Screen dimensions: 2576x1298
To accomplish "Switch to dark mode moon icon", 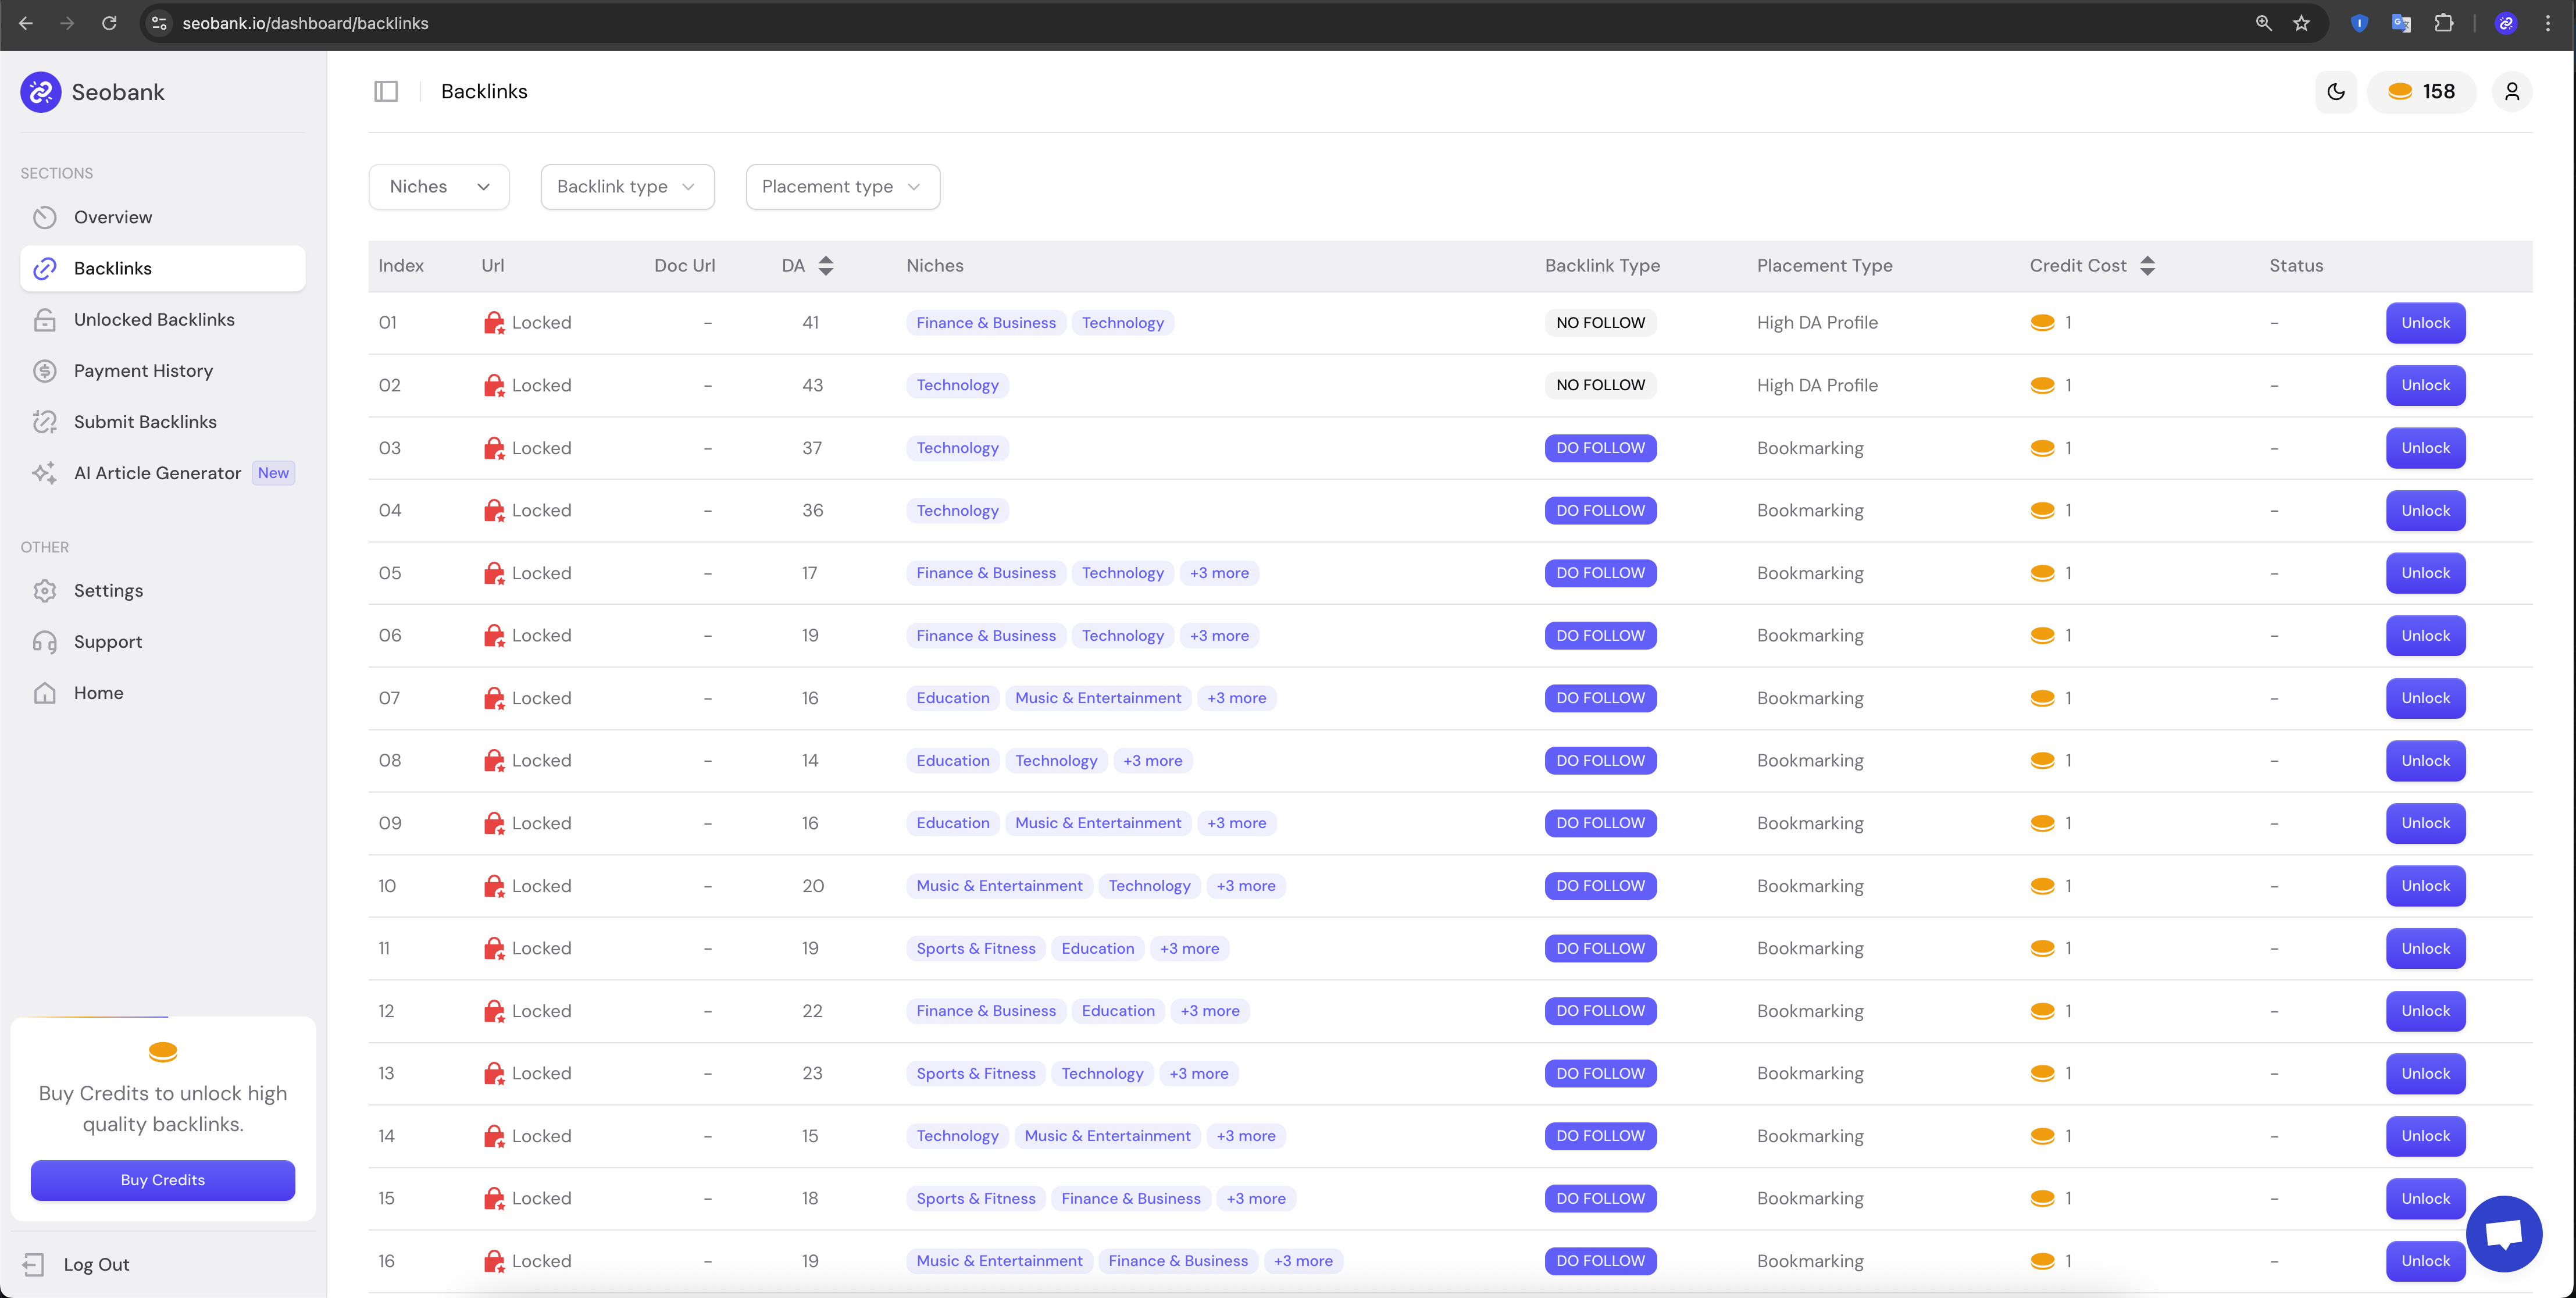I will [x=2336, y=91].
